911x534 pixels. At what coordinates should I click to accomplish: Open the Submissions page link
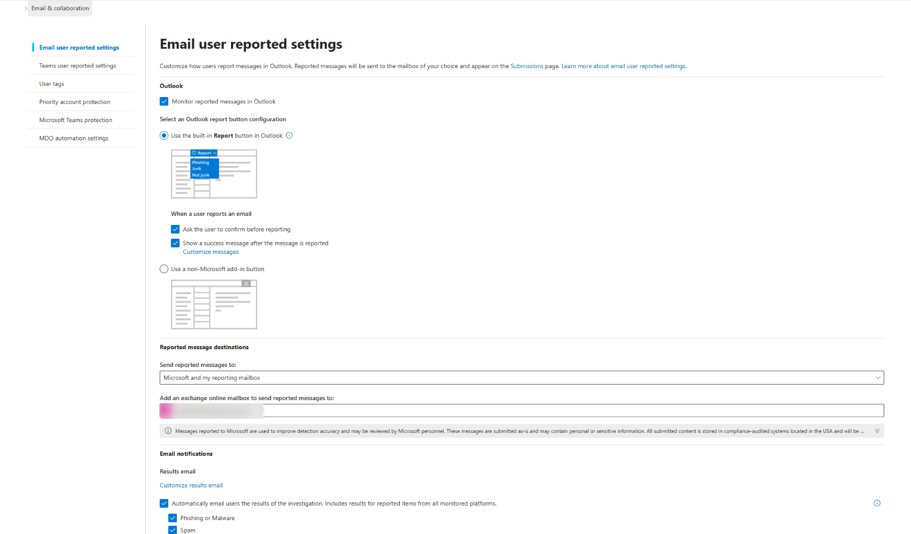click(x=527, y=66)
